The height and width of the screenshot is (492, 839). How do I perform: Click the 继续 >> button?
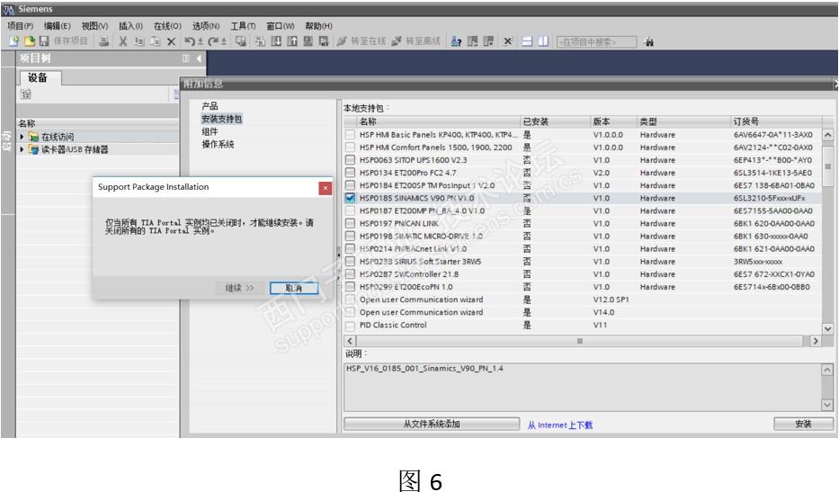[240, 288]
